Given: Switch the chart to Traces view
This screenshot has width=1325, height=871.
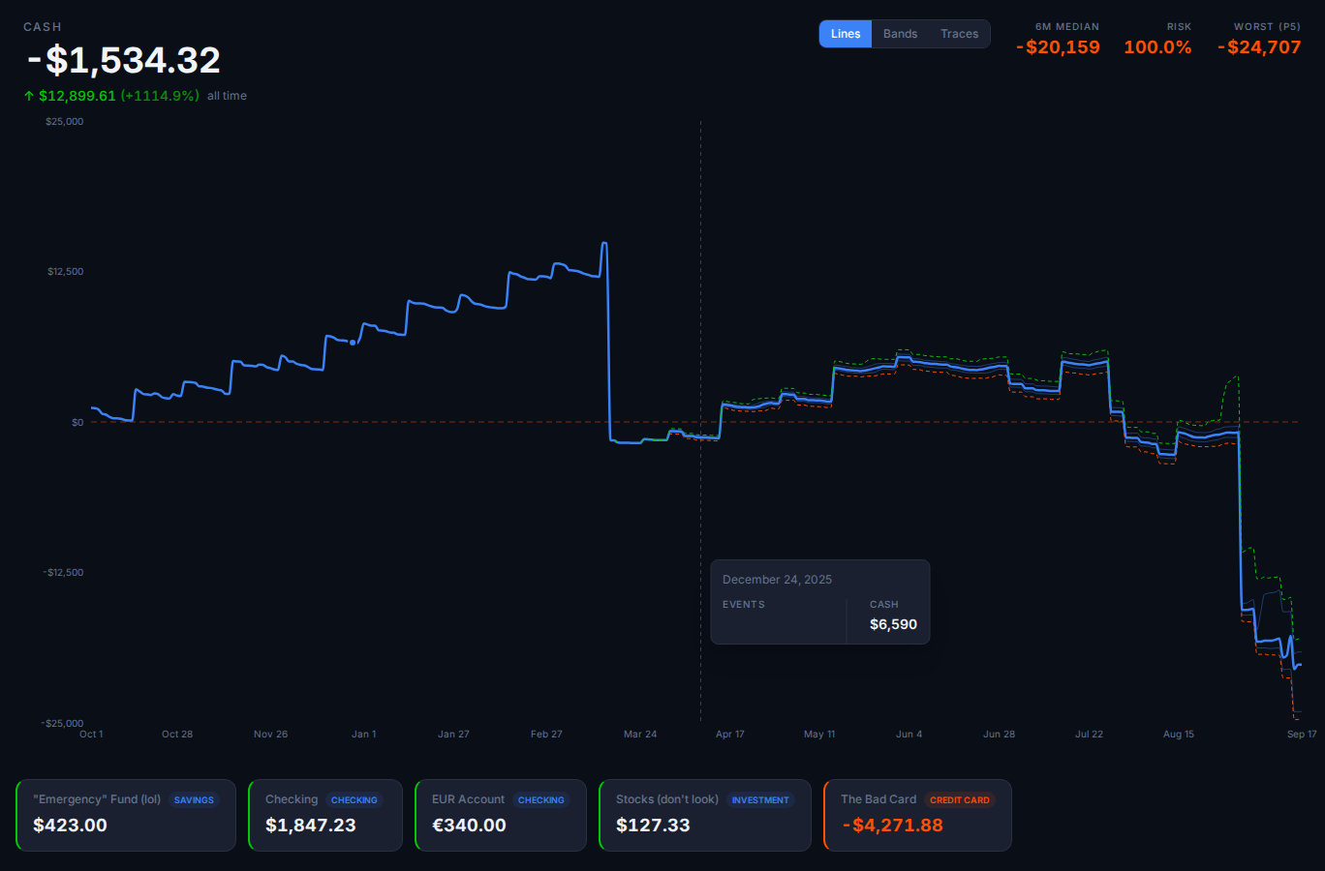Looking at the screenshot, I should coord(959,33).
